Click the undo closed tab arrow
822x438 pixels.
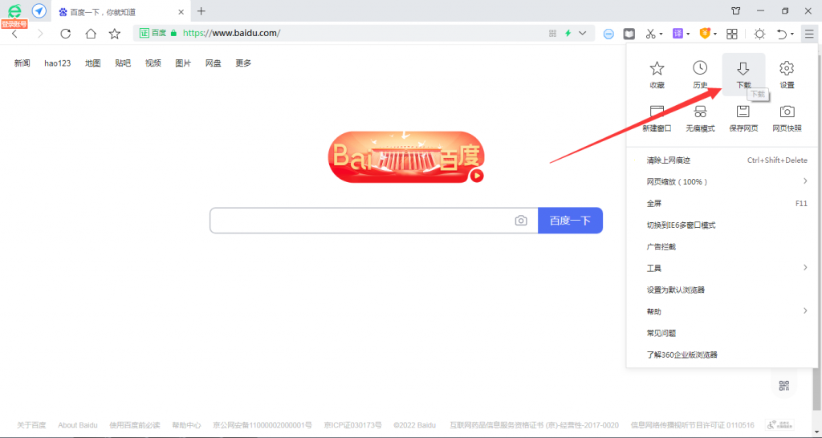pyautogui.click(x=782, y=34)
